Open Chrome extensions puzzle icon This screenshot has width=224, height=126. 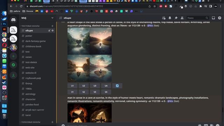point(201,6)
